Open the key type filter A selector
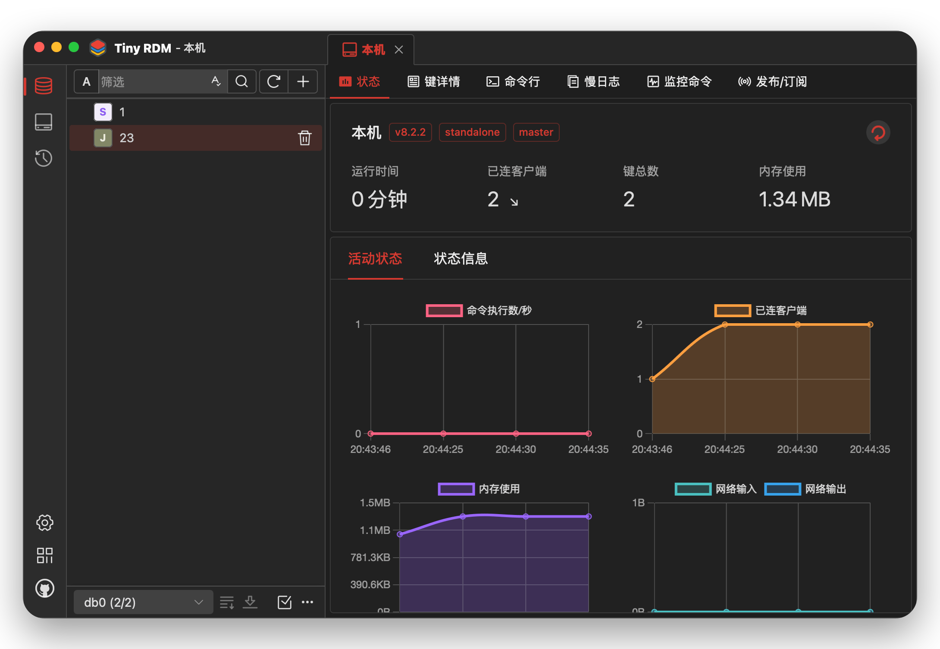Image resolution: width=940 pixels, height=649 pixels. point(87,81)
